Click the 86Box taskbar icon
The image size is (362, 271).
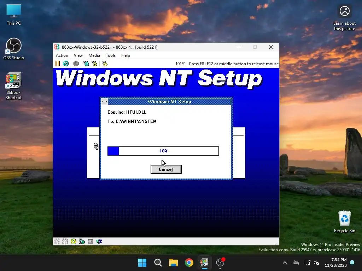(205, 263)
